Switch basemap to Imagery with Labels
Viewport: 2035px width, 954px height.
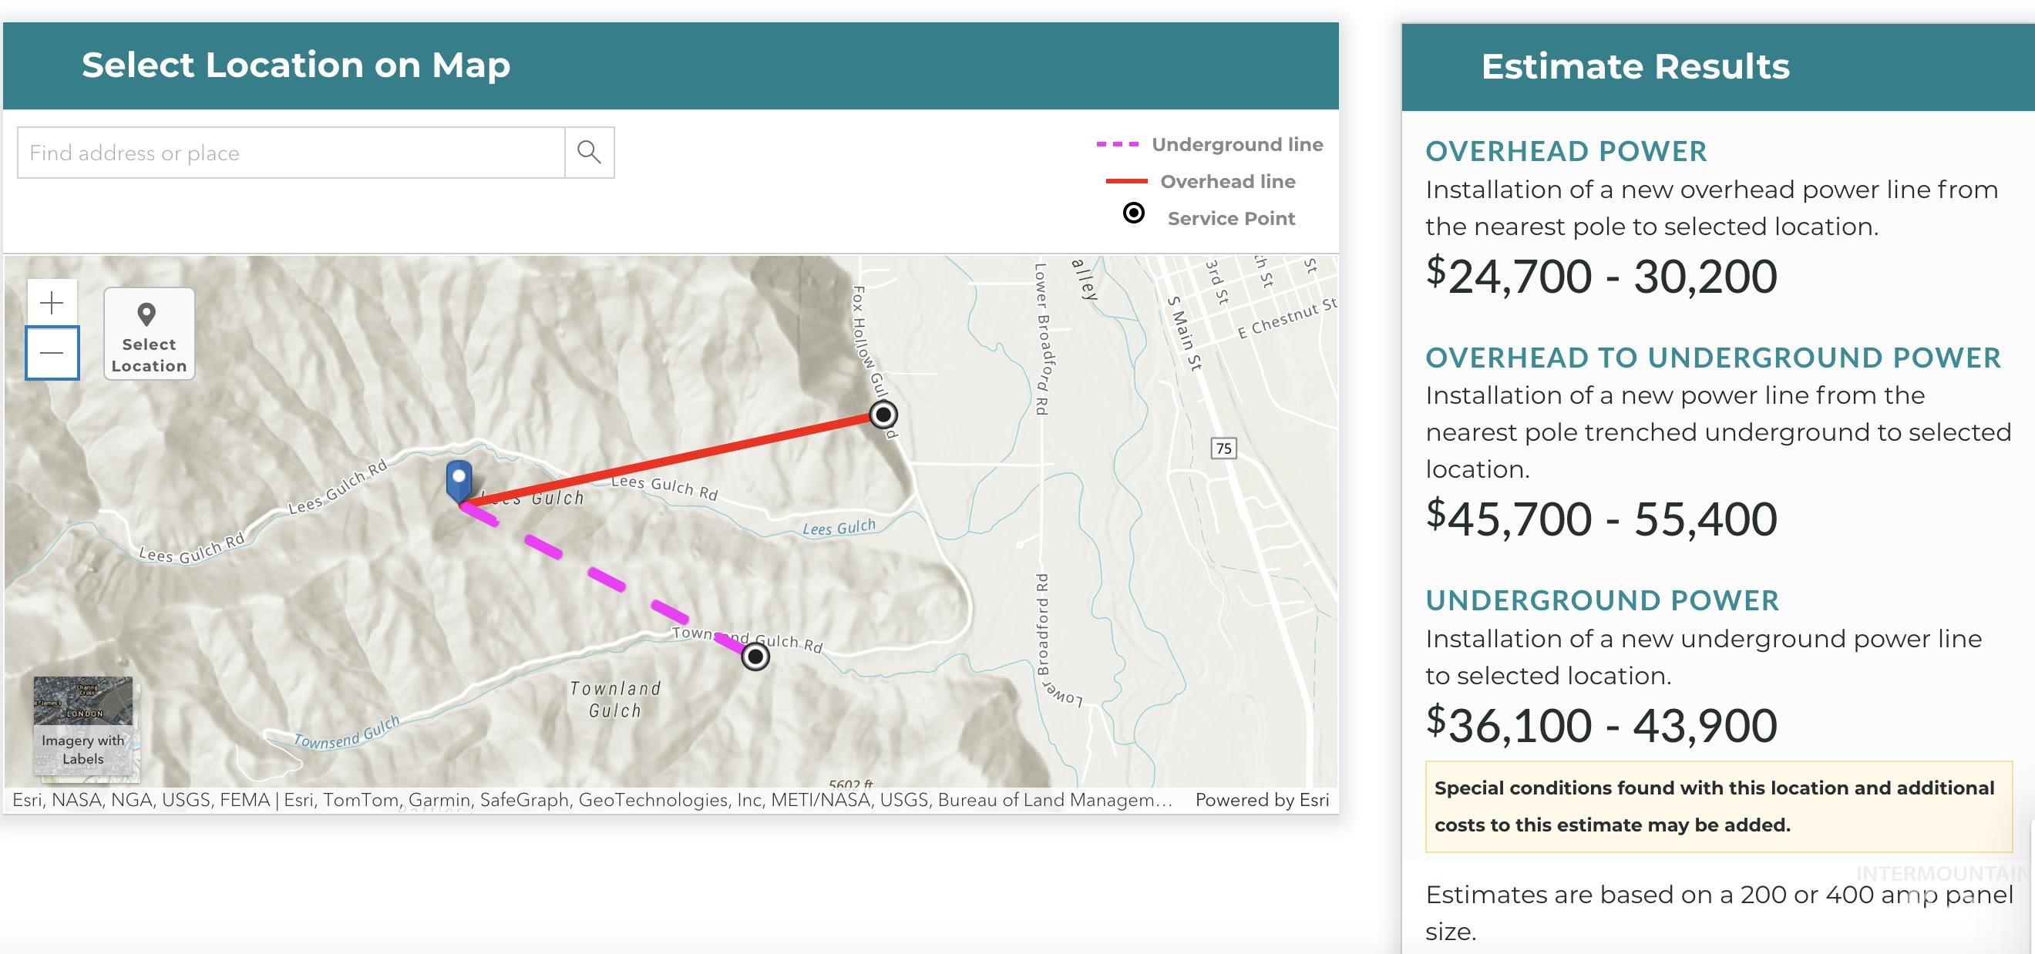(83, 726)
